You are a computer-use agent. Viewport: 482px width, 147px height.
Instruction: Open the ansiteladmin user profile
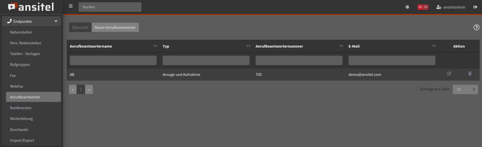pos(451,7)
